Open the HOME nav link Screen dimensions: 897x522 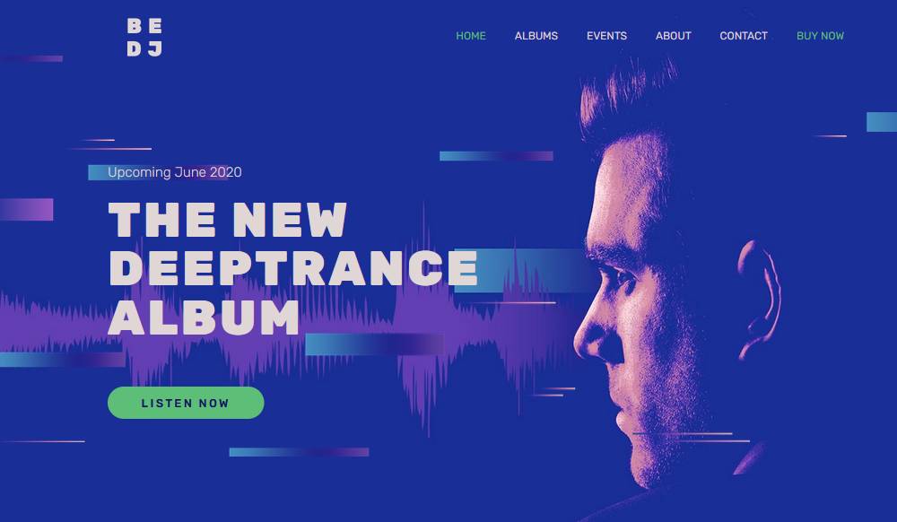pyautogui.click(x=471, y=36)
